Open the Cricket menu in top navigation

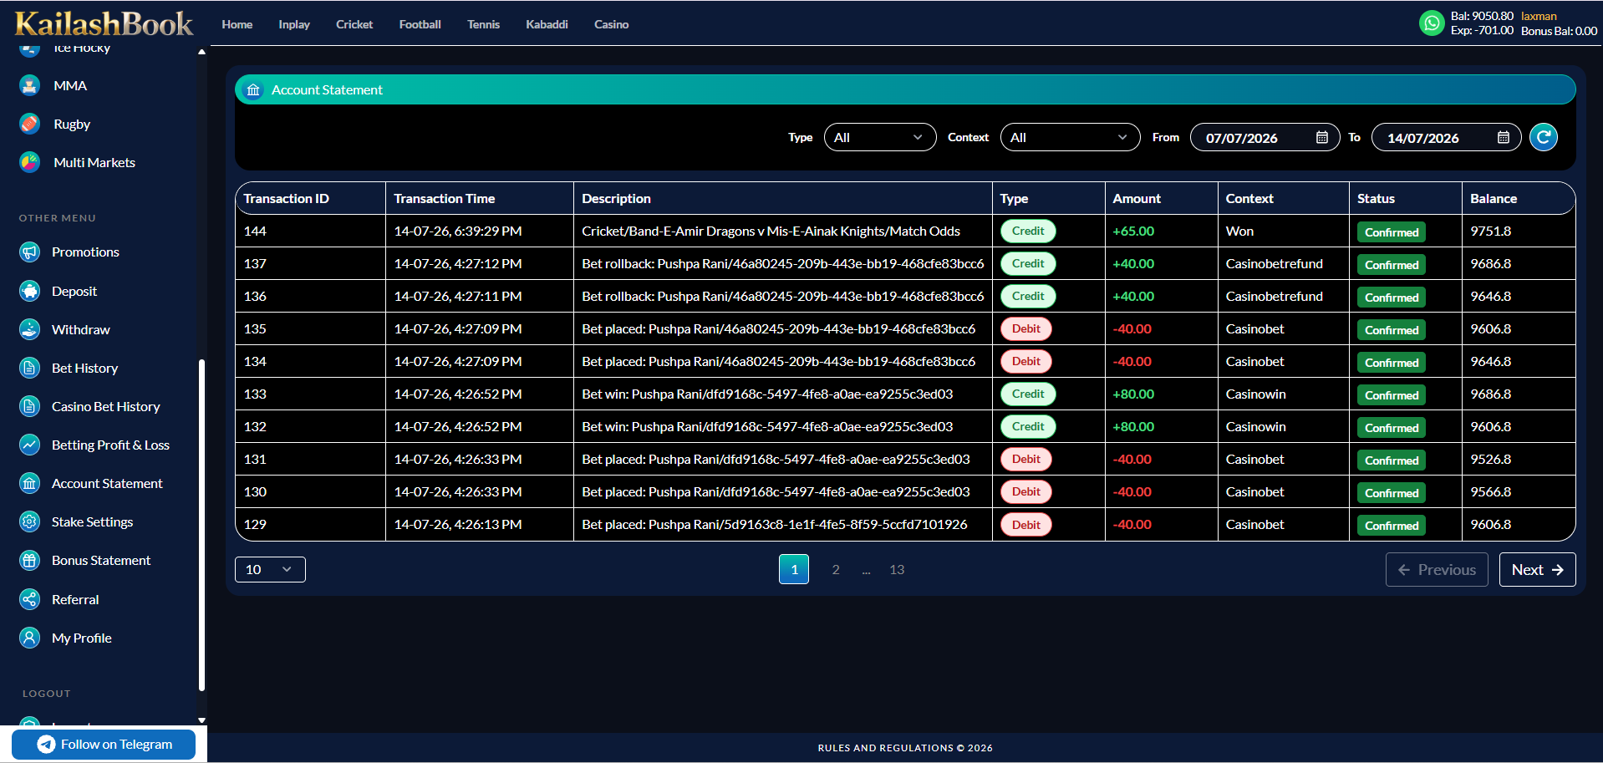coord(354,24)
